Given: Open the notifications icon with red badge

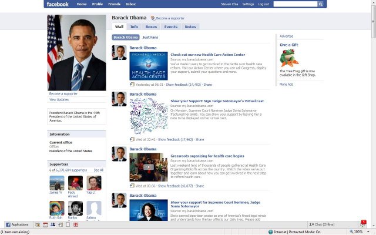Looking at the screenshot, I should click(x=363, y=224).
